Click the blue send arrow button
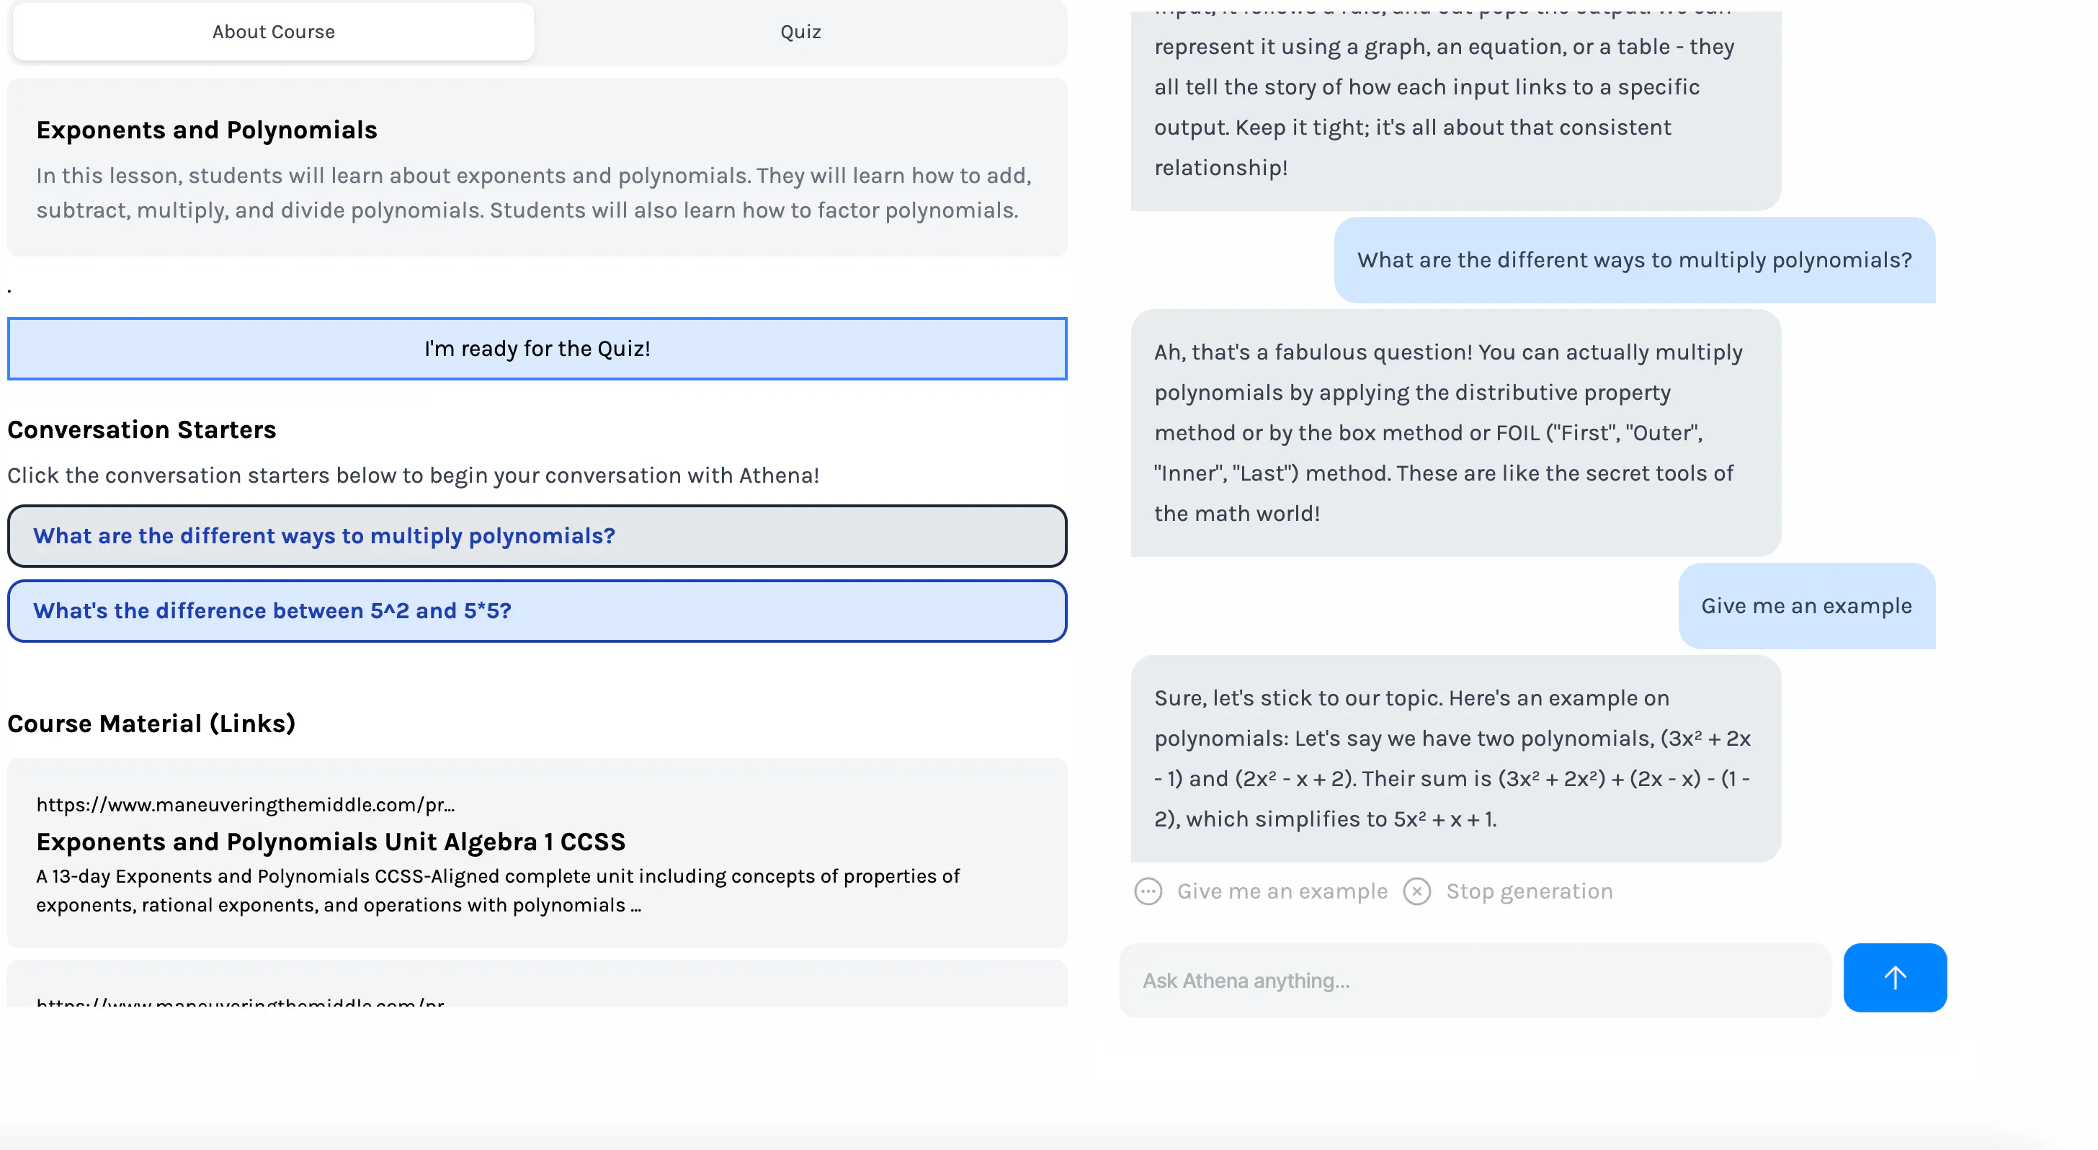2098x1150 pixels. (x=1894, y=977)
